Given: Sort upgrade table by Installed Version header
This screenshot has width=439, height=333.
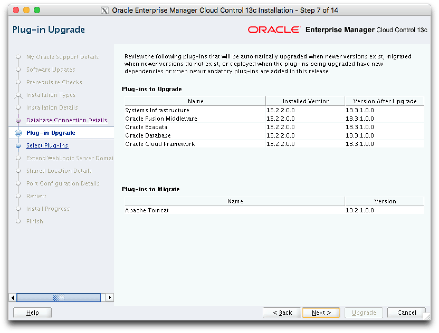Looking at the screenshot, I should 306,101.
